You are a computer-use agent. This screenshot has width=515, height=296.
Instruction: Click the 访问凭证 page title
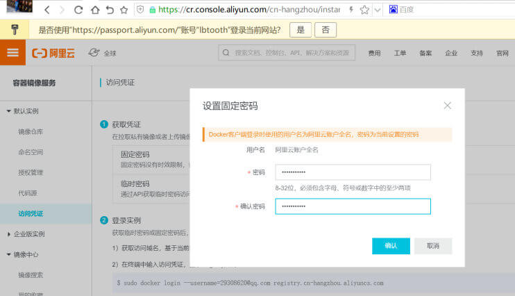[120, 83]
